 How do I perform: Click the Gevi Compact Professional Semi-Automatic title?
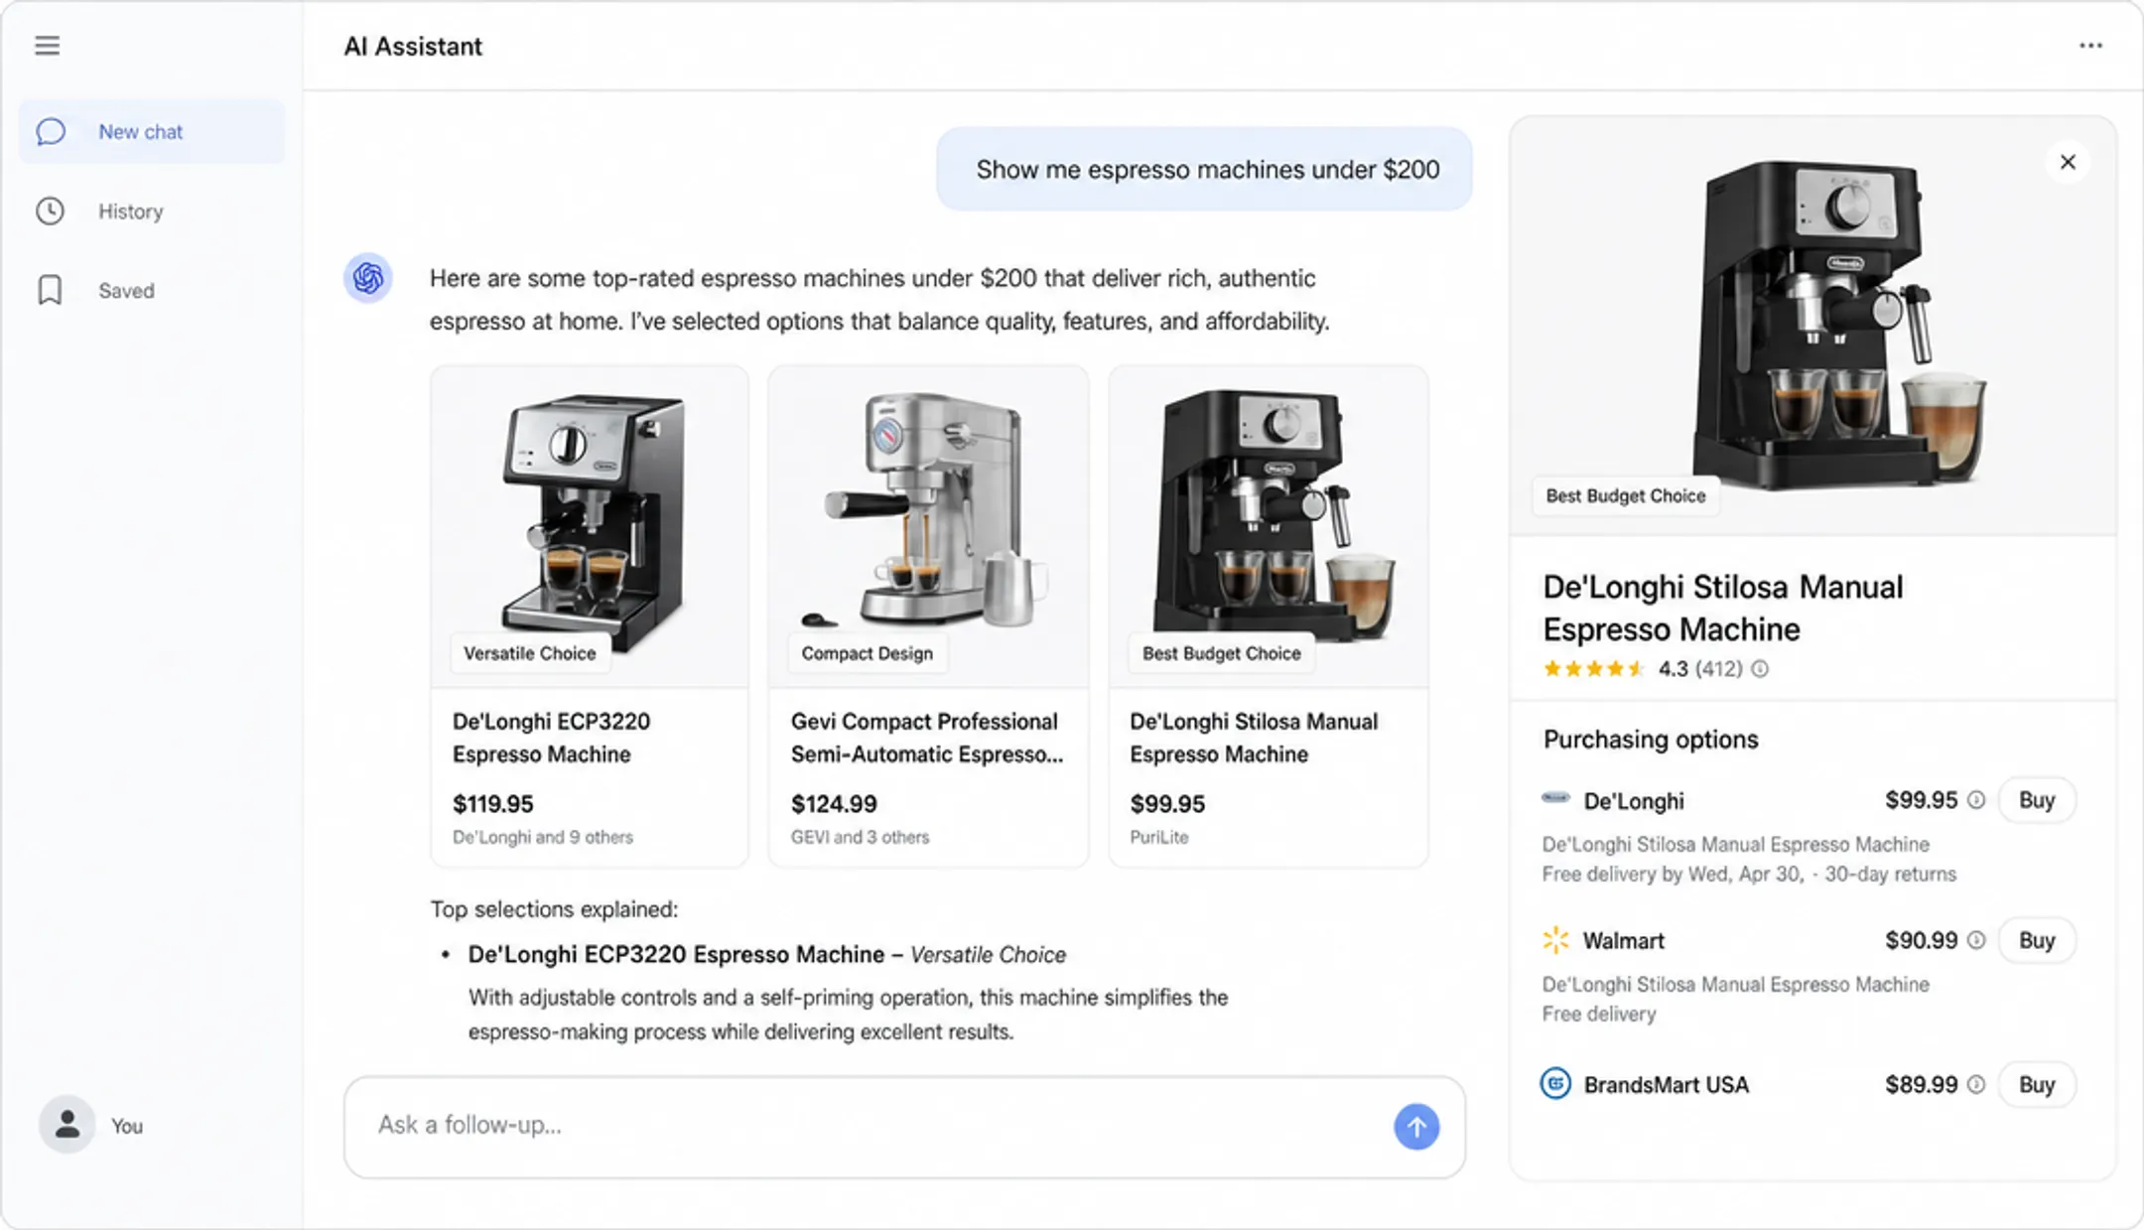coord(926,738)
